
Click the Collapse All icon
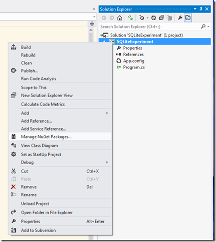pos(161,18)
